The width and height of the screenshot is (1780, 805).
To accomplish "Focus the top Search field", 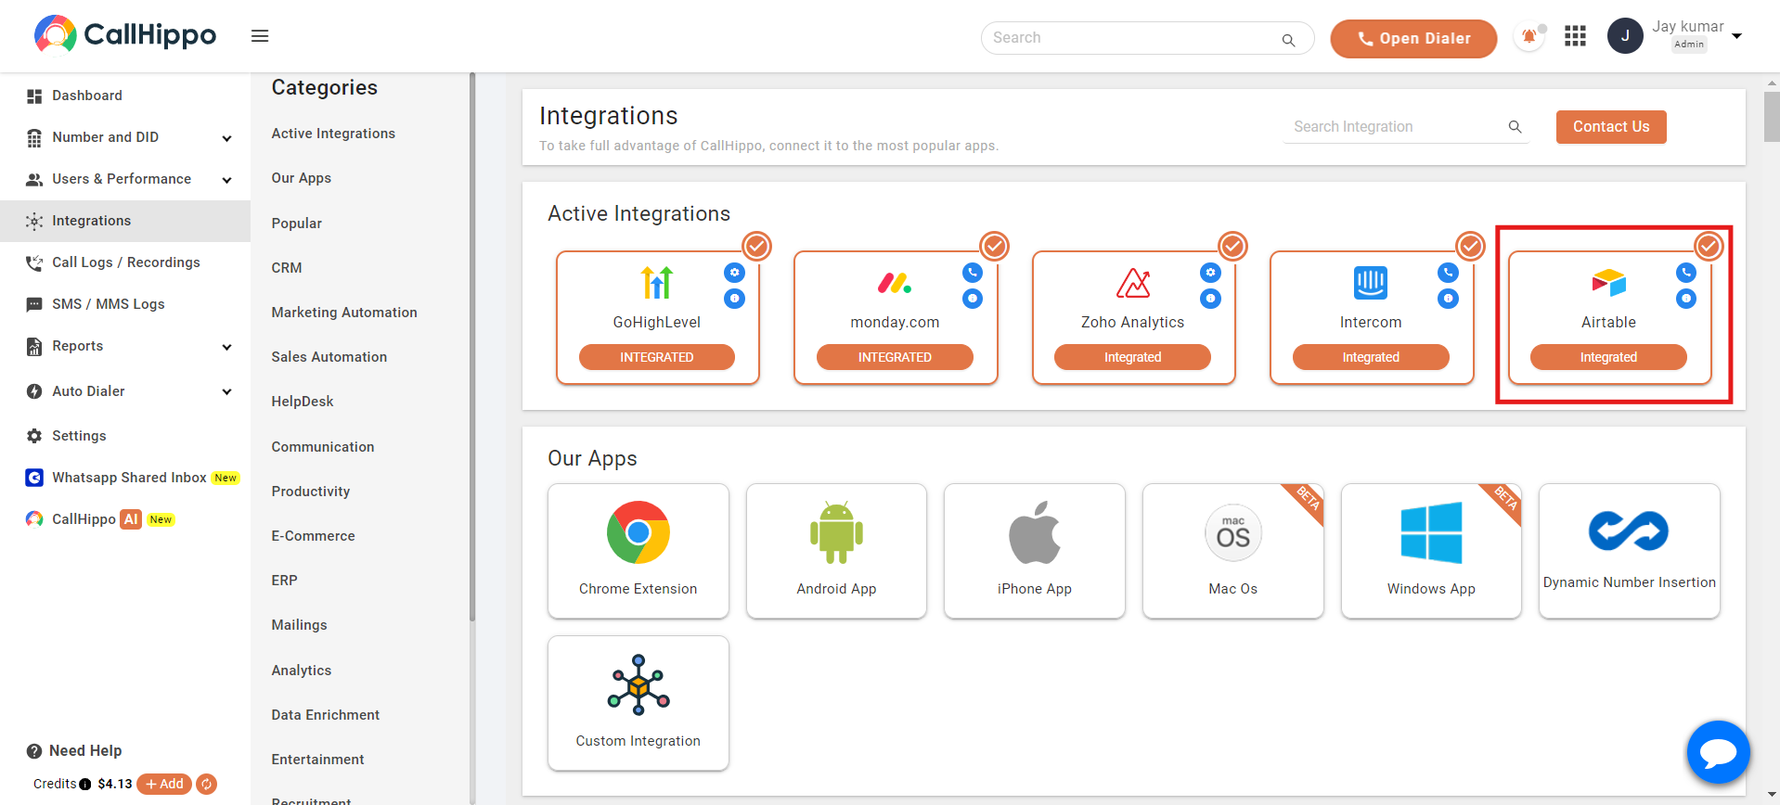I will click(1148, 38).
